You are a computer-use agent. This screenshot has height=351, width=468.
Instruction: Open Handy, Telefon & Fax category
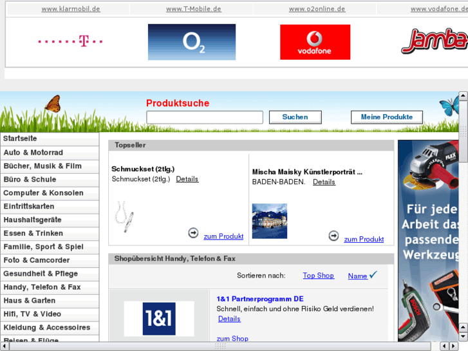[50, 287]
